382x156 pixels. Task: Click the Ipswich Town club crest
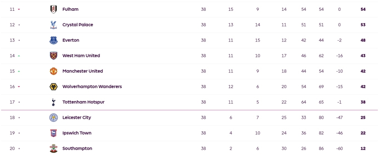[54, 133]
